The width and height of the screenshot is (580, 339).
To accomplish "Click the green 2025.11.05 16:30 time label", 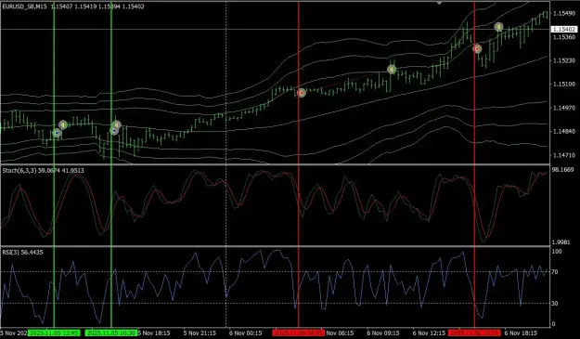I will click(x=111, y=333).
